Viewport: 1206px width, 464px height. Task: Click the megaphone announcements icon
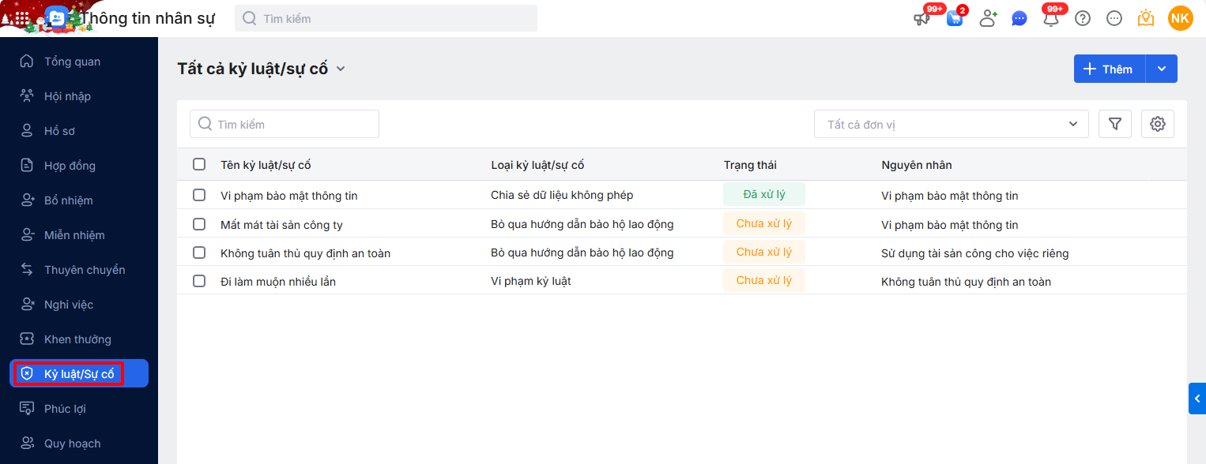click(922, 18)
